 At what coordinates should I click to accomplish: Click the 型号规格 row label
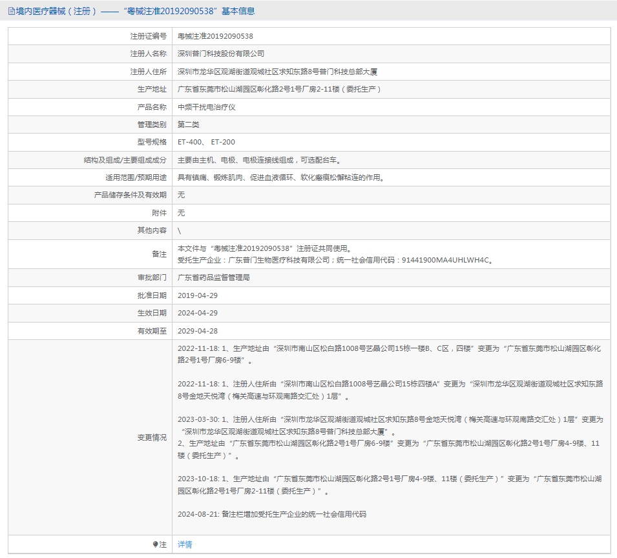pos(152,142)
